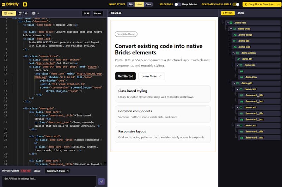Select the second .demo-card__text layer row

(x=259, y=119)
